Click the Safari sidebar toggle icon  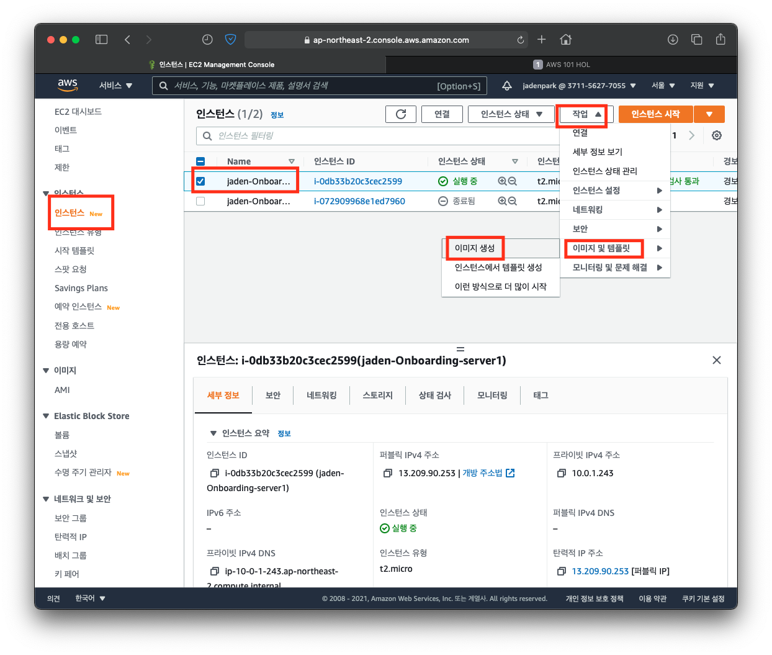pos(101,40)
